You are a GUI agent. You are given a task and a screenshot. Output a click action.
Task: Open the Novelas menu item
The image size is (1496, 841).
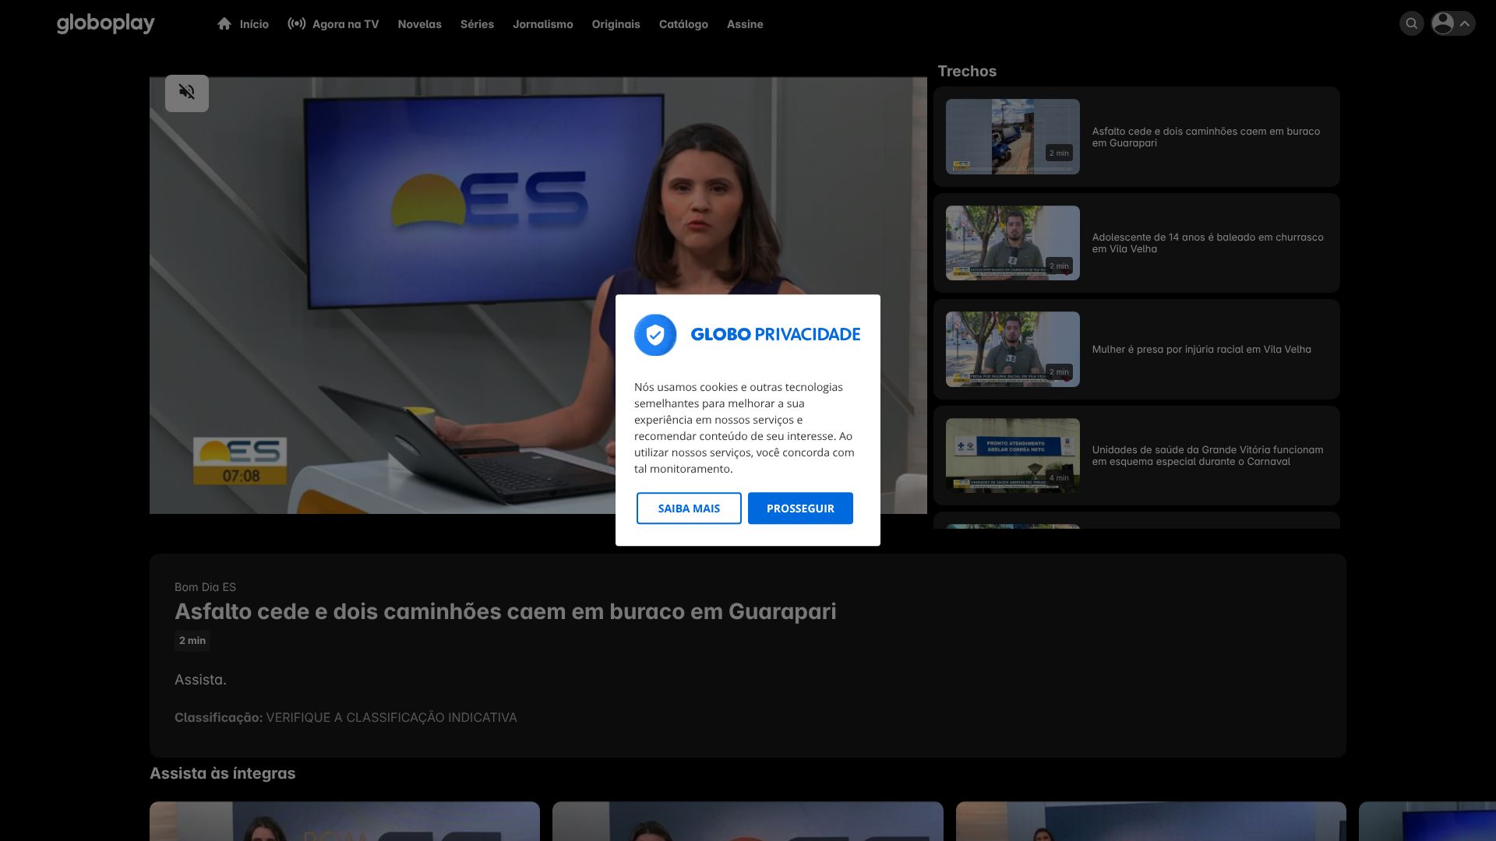point(419,24)
